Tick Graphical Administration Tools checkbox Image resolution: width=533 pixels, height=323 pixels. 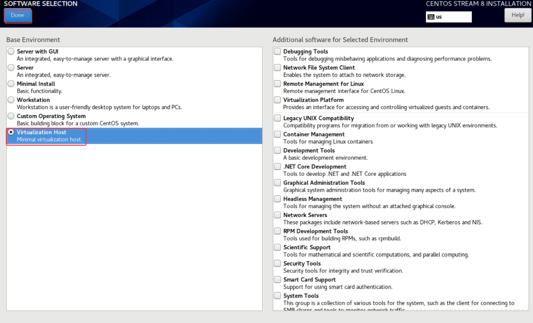pos(278,183)
